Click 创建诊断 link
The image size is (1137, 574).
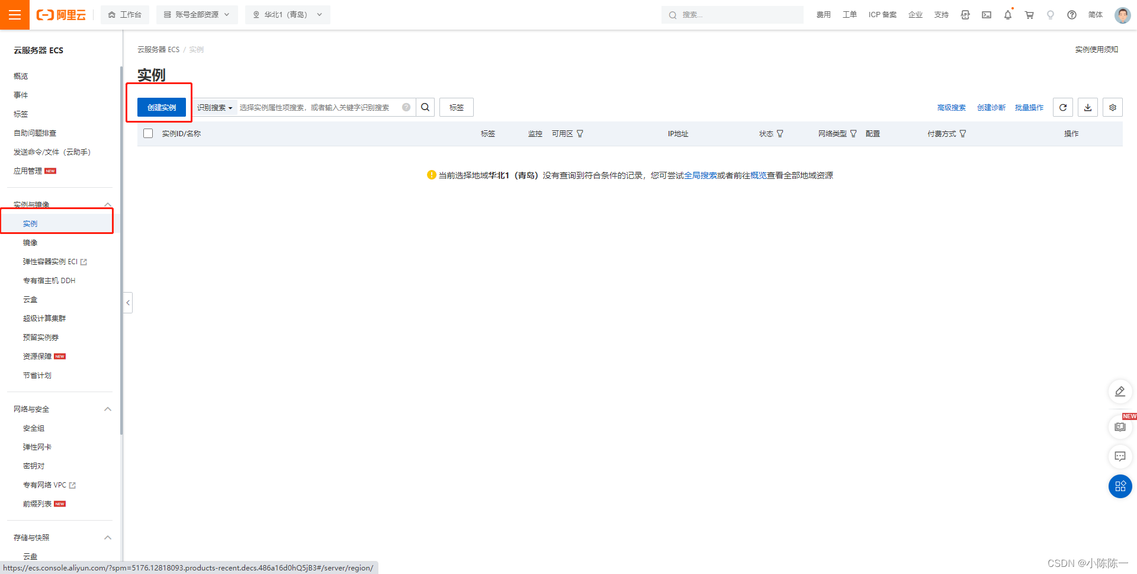click(x=991, y=107)
